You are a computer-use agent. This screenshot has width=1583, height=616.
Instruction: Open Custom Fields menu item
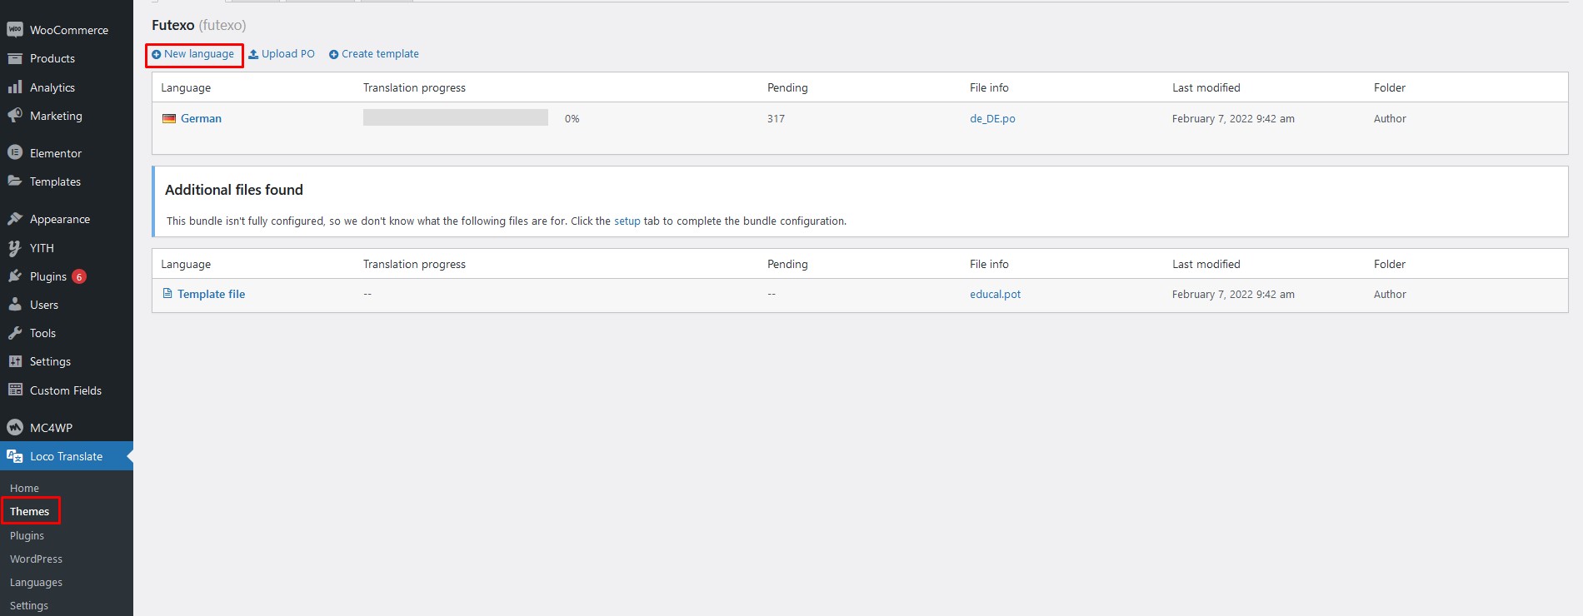[x=65, y=390]
